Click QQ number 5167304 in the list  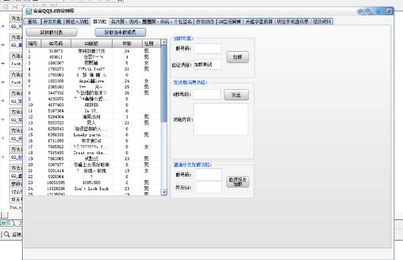[x=56, y=110]
